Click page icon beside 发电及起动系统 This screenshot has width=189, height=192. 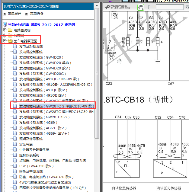tap(15, 46)
